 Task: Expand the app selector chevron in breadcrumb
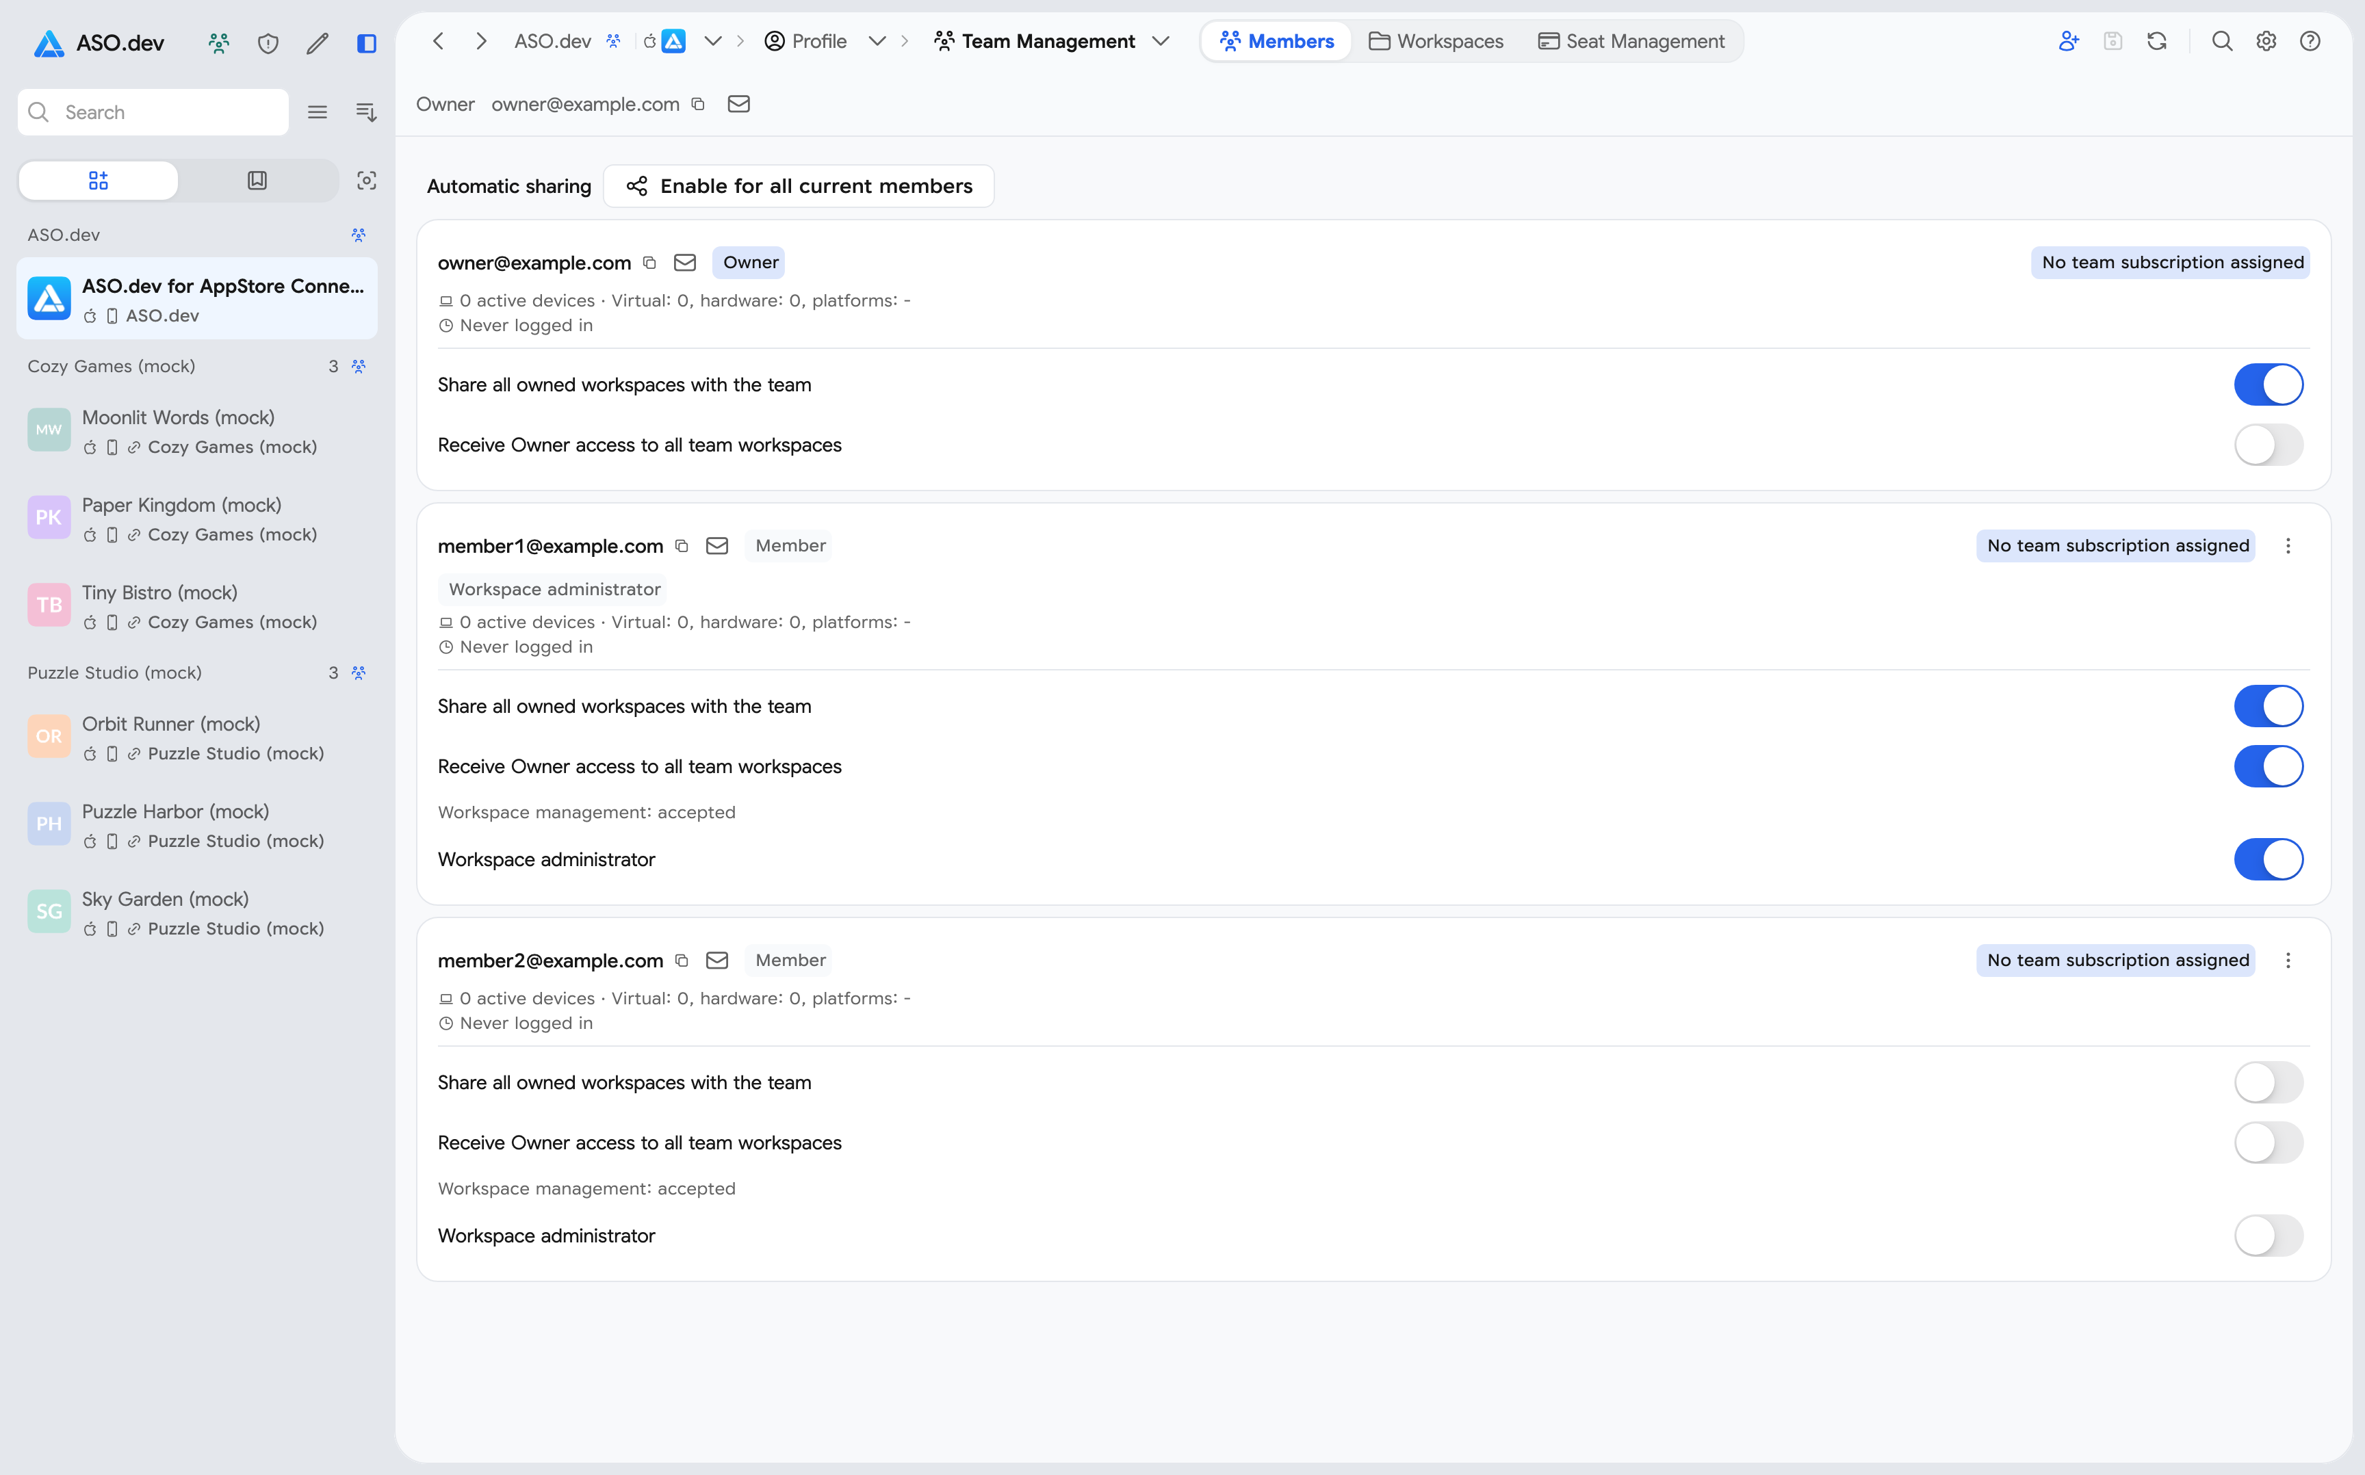[713, 41]
